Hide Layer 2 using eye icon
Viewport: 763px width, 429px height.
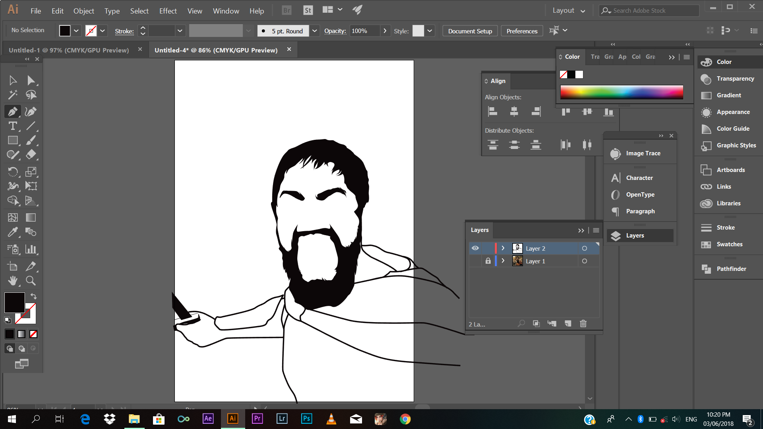tap(475, 248)
